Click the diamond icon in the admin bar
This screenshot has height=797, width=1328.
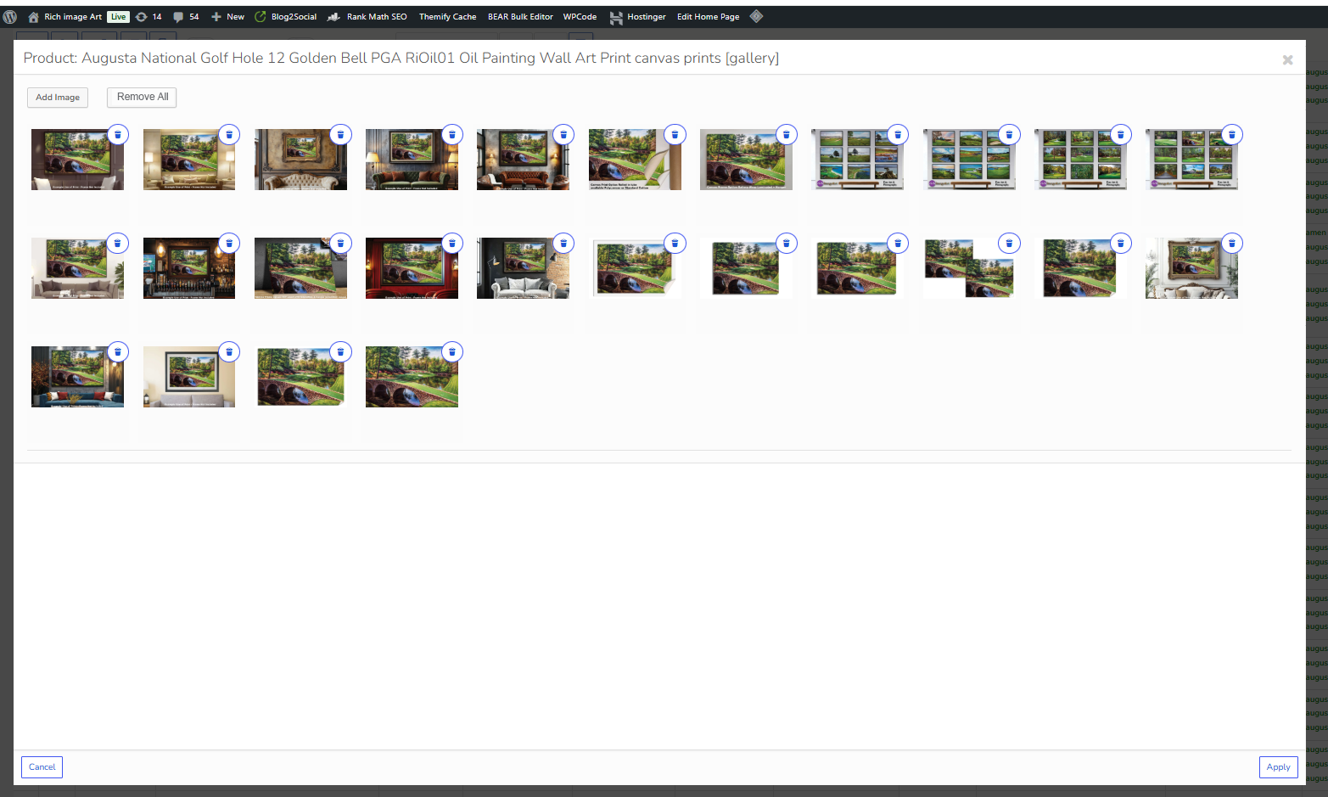point(756,16)
